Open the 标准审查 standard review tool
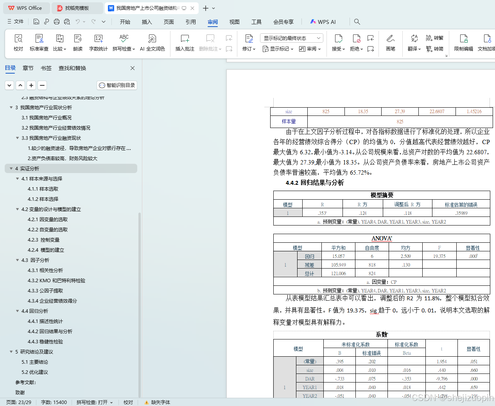This screenshot has width=495, height=406. (x=39, y=43)
